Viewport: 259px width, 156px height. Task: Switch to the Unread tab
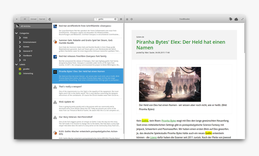click(x=33, y=19)
